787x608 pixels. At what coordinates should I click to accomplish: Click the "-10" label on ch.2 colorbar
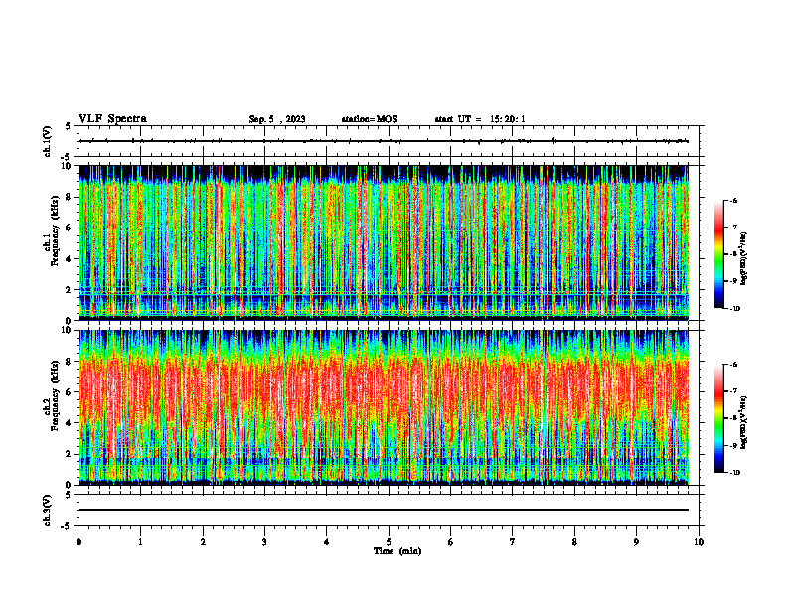coord(734,473)
